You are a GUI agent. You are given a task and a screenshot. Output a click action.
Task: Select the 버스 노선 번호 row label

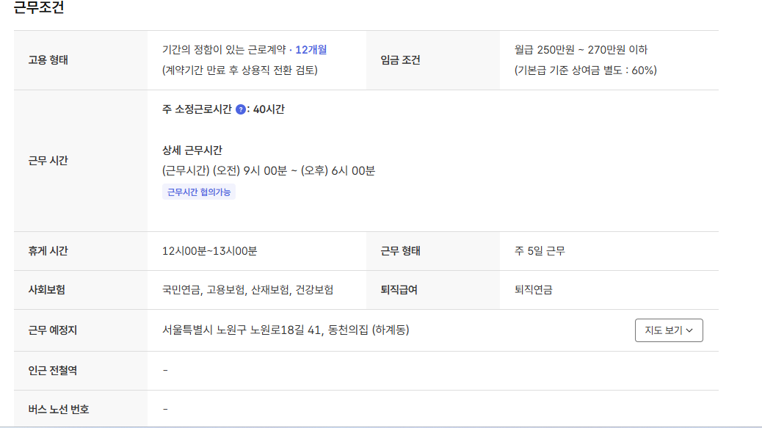58,409
